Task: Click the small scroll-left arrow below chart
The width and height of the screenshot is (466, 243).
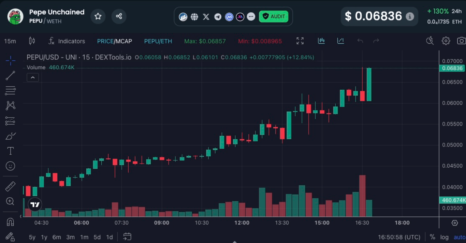Action: point(21,216)
